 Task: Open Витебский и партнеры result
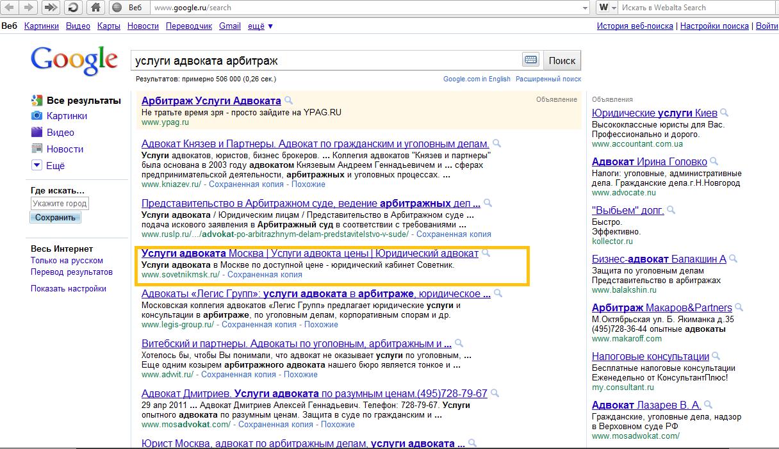pos(297,344)
